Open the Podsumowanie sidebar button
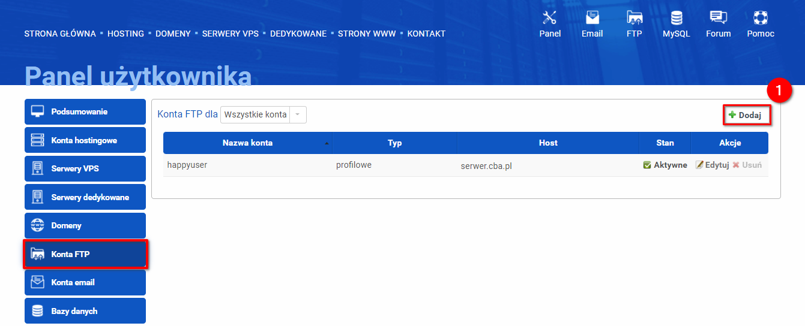The height and width of the screenshot is (326, 805). tap(85, 111)
